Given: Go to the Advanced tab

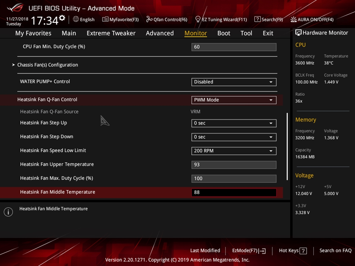Looking at the screenshot, I should [160, 33].
